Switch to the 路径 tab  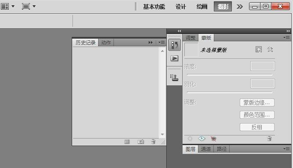coord(222,149)
